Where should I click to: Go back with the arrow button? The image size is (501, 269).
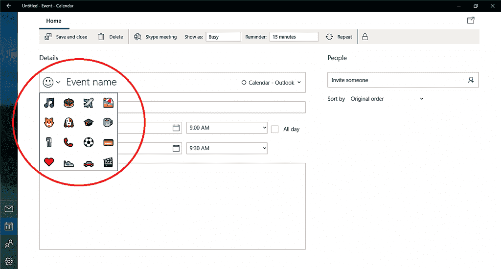[9, 6]
